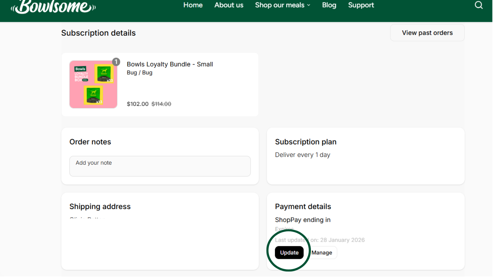Select the Bowls Loyalty Bundle - Small title
This screenshot has width=493, height=277.
(x=170, y=64)
